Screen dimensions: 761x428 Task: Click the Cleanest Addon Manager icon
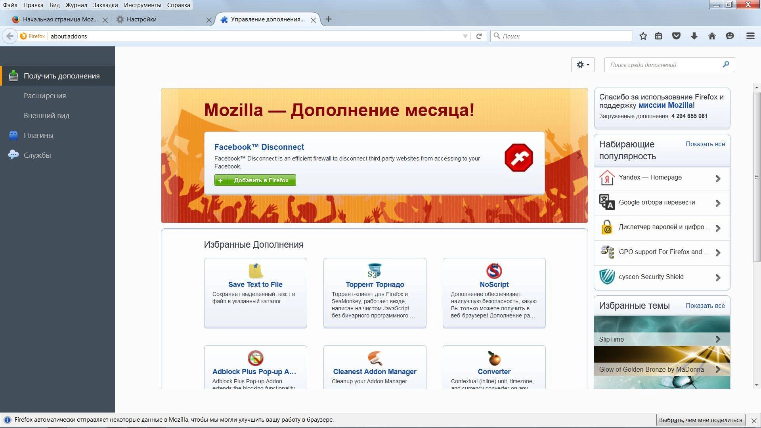[375, 358]
